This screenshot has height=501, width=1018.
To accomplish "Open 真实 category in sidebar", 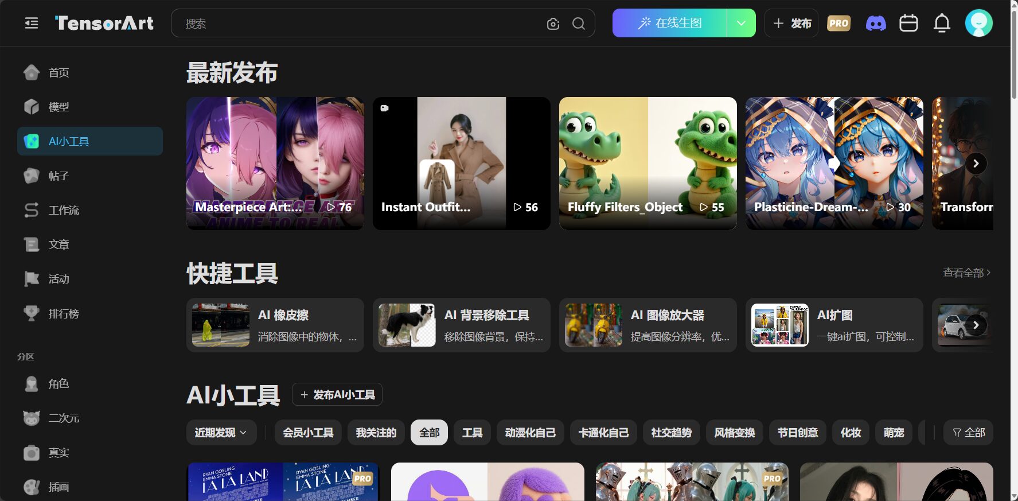I will [x=90, y=452].
